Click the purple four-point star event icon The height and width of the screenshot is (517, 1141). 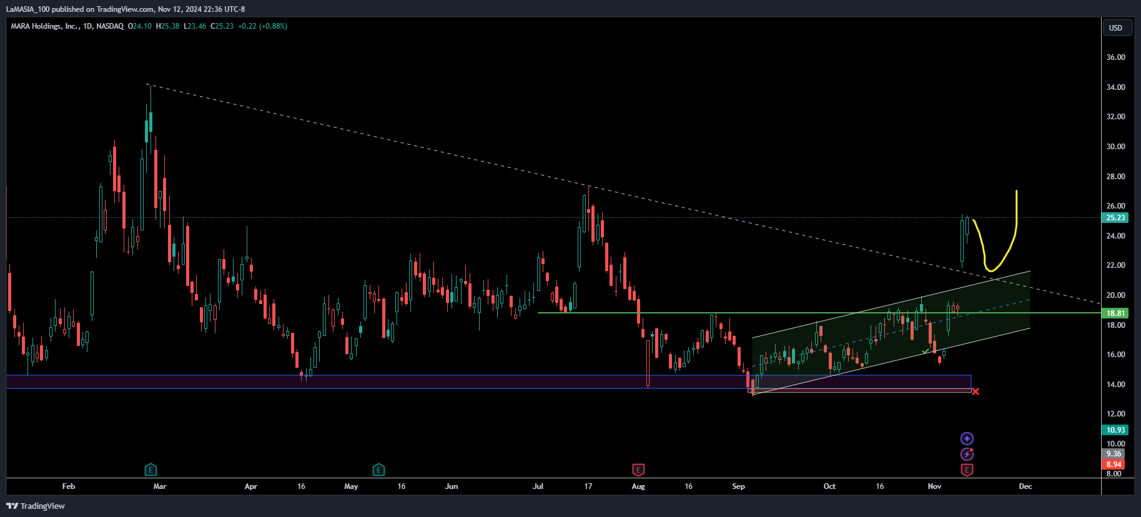(x=967, y=439)
